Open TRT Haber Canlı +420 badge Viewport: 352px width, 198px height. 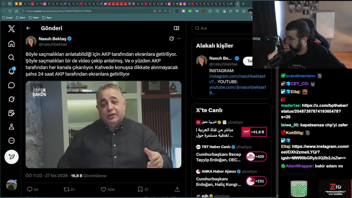tap(256, 156)
